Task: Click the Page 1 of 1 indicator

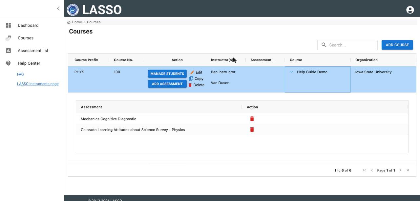Action: click(x=386, y=170)
